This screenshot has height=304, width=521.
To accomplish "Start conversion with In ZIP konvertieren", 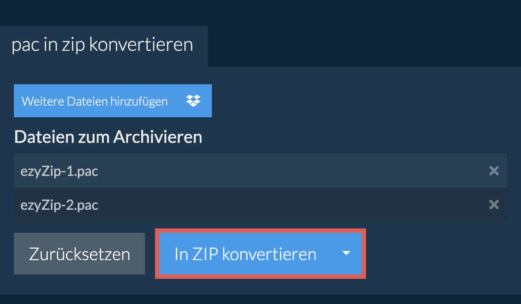I will 245,254.
